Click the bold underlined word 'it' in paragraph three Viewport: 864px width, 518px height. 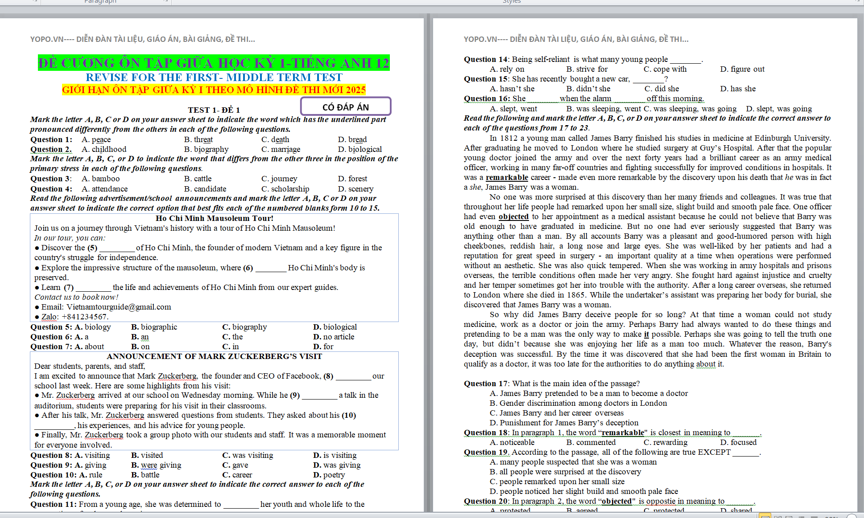click(x=646, y=334)
